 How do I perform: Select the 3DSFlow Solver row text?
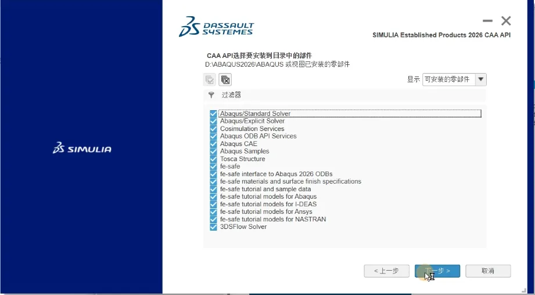243,227
